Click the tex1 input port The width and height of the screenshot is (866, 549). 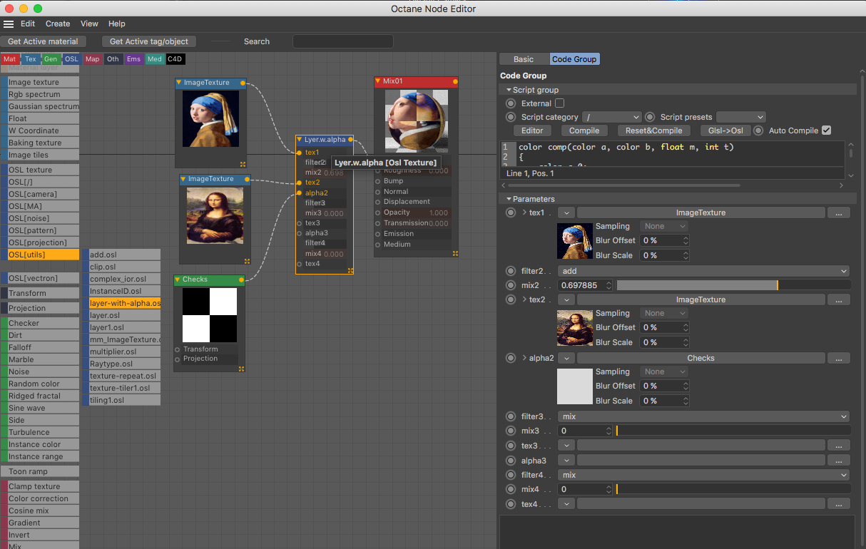click(299, 153)
